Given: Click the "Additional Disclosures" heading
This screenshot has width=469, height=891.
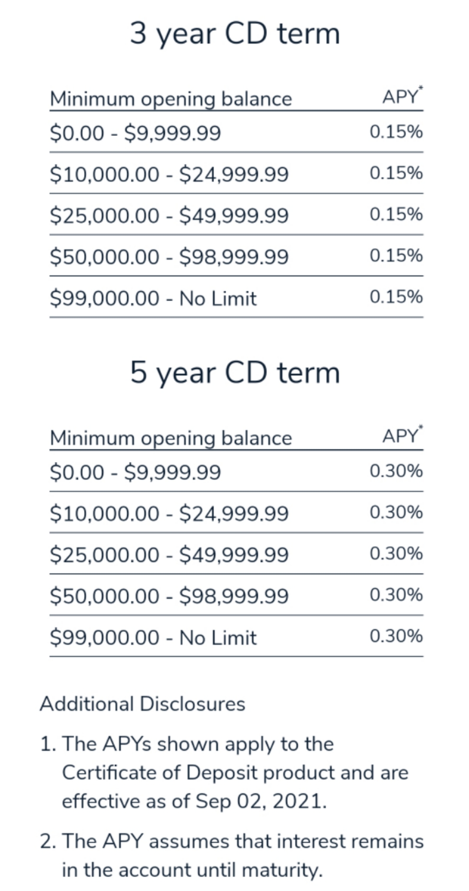Looking at the screenshot, I should click(x=142, y=704).
